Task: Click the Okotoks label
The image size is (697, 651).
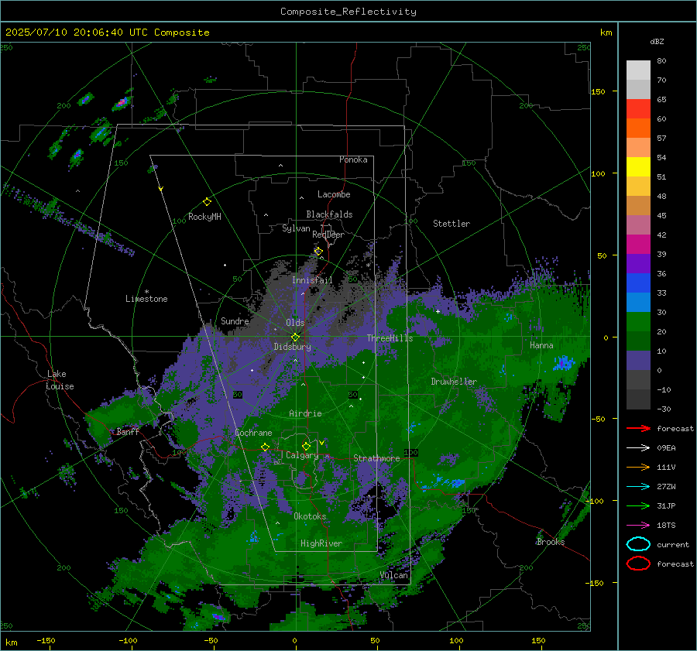Action: click(310, 516)
